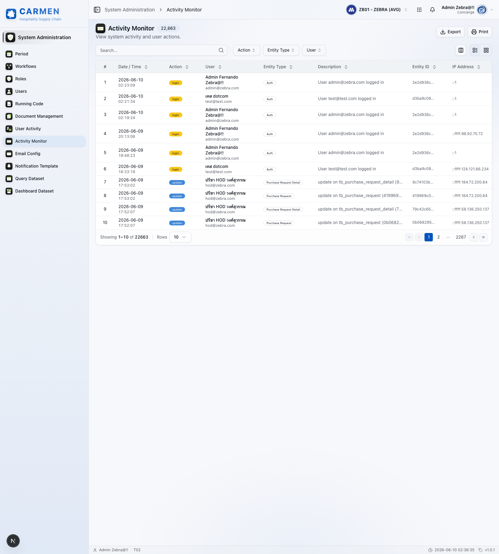The image size is (499, 554).
Task: Open Period in the sidebar
Action: (44, 54)
